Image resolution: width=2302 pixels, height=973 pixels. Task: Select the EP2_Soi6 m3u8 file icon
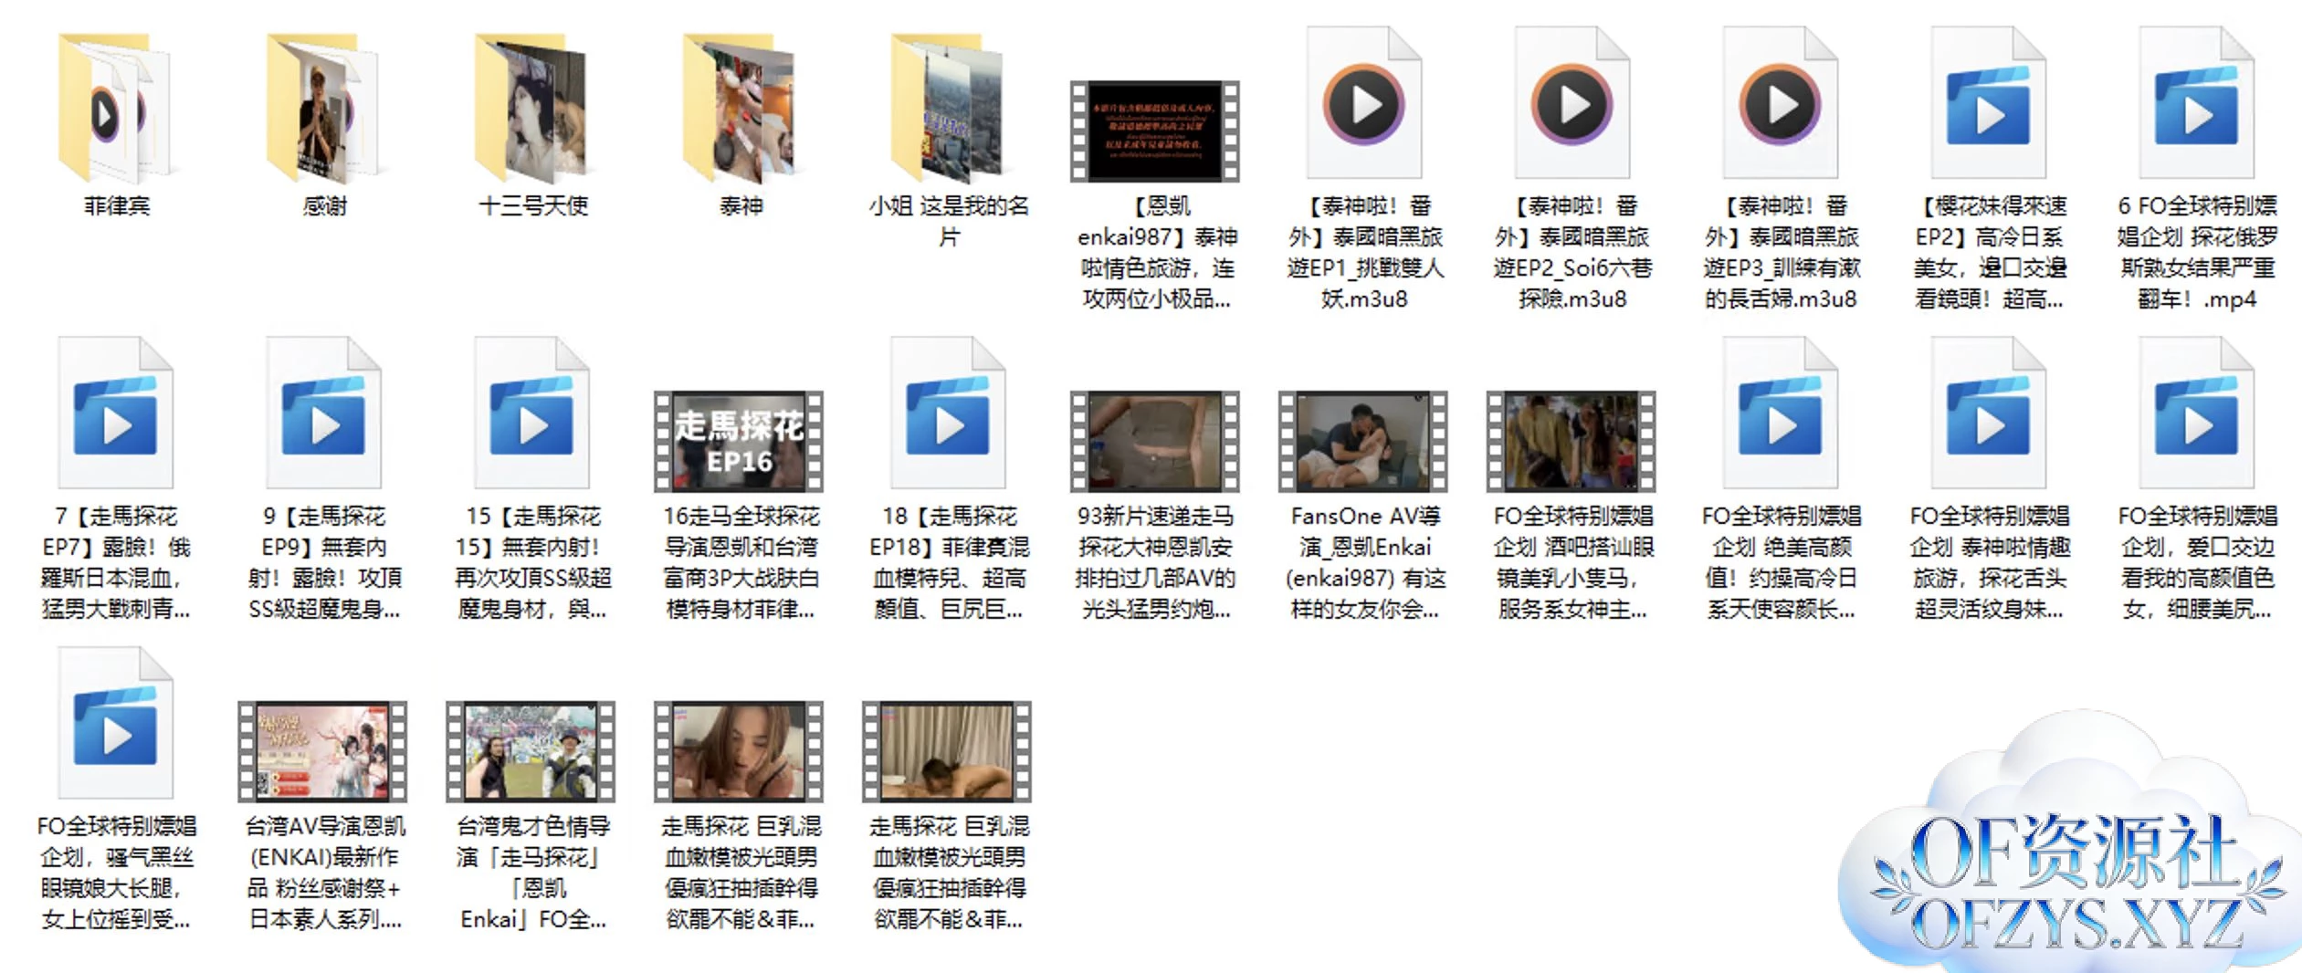[1572, 105]
